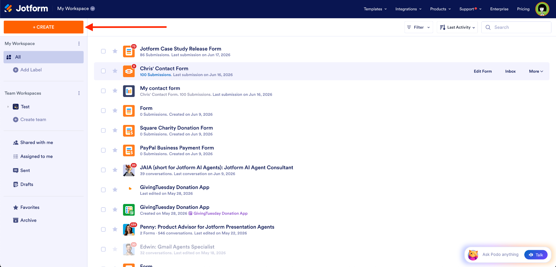Tick the Chris' Contact Form checkbox
556x267 pixels.
click(x=103, y=71)
